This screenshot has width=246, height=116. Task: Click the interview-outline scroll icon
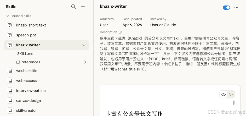[10, 91]
